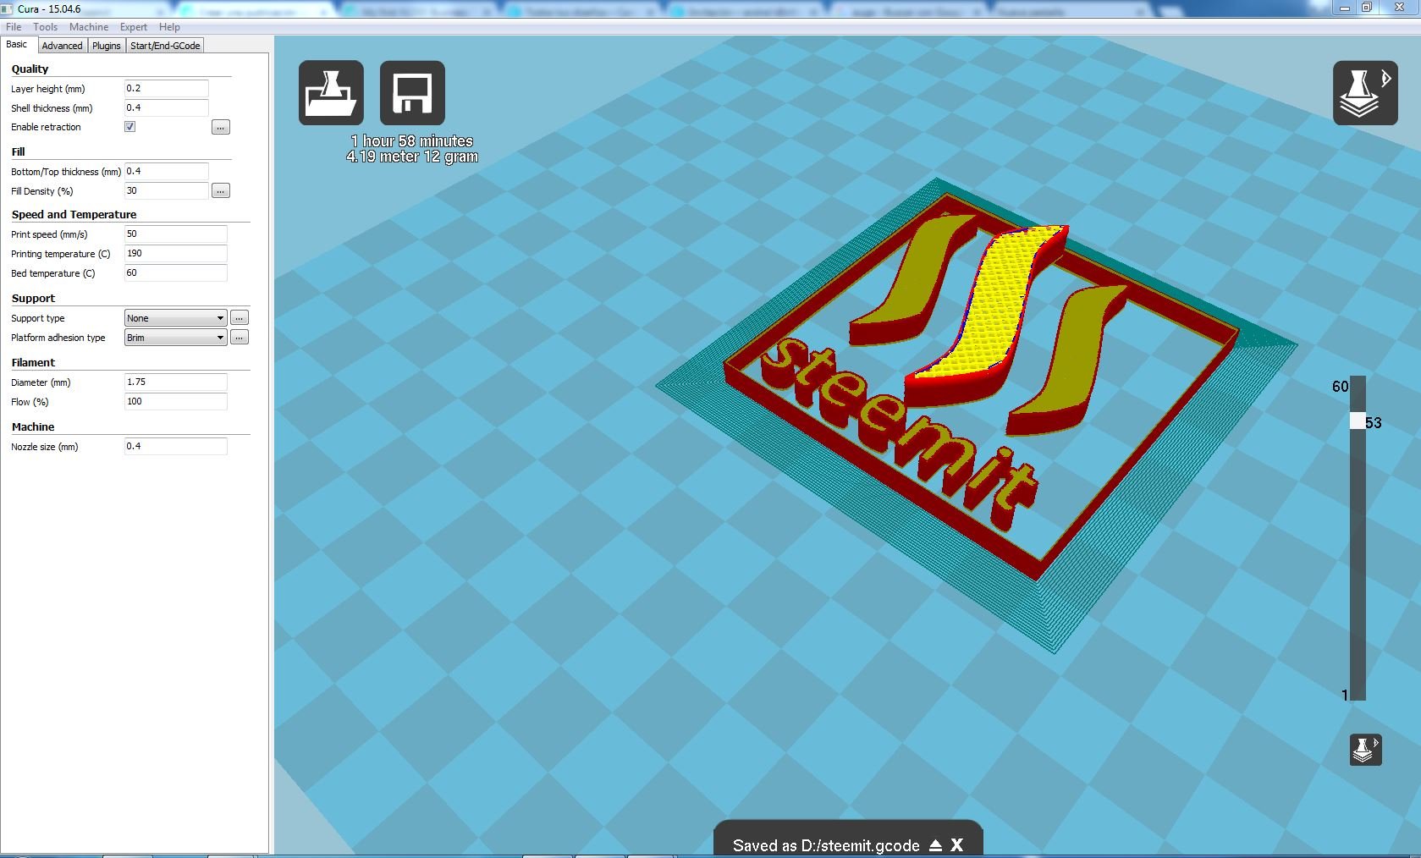The width and height of the screenshot is (1421, 858).
Task: Click the 'Fill Density (%)' label
Action: [x=42, y=192]
